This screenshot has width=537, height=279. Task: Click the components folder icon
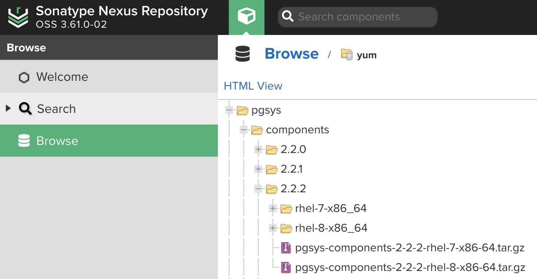(x=257, y=130)
